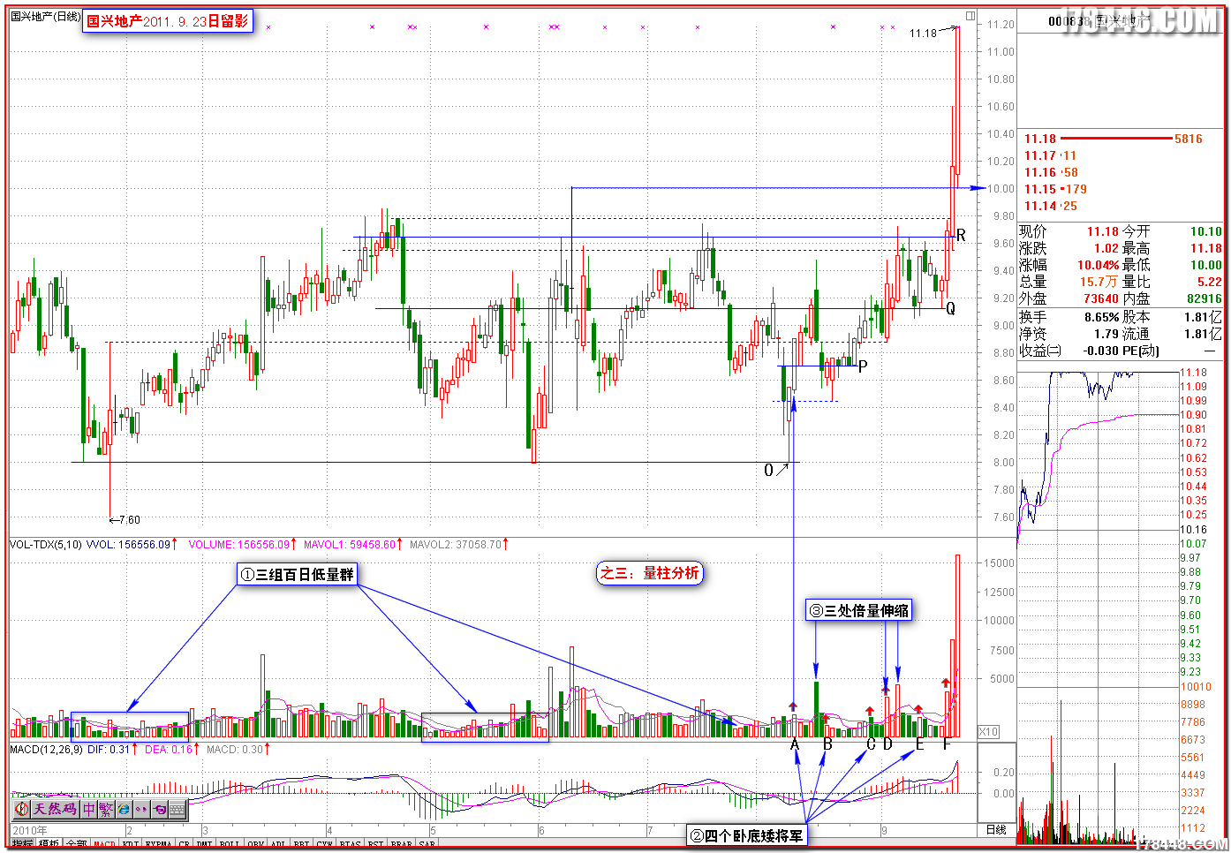Image resolution: width=1231 pixels, height=853 pixels.
Task: Click the 国兴地产(日线) chart title
Action: point(46,17)
